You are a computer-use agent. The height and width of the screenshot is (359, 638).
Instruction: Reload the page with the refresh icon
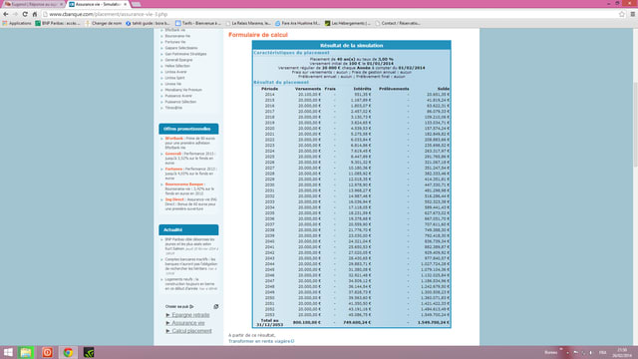pyautogui.click(x=25, y=14)
